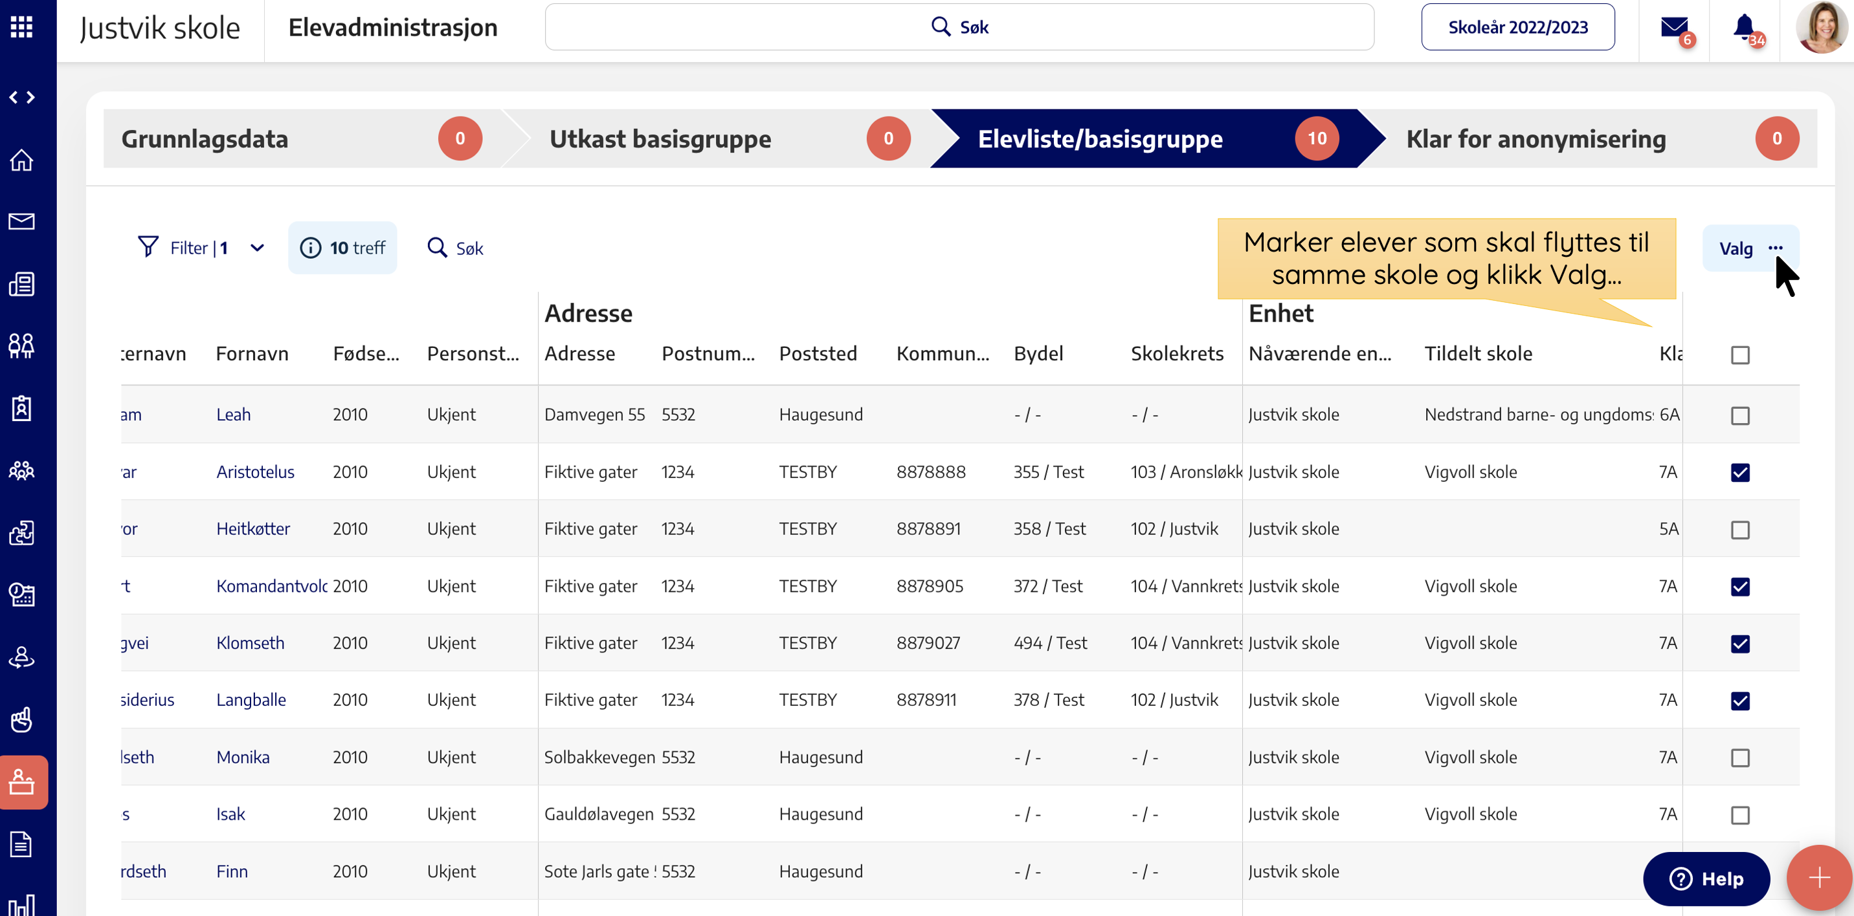This screenshot has height=916, width=1854.
Task: Click Justvik skole header title
Action: pos(160,28)
